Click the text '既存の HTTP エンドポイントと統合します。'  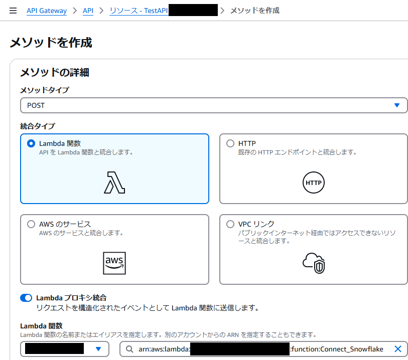[298, 152]
